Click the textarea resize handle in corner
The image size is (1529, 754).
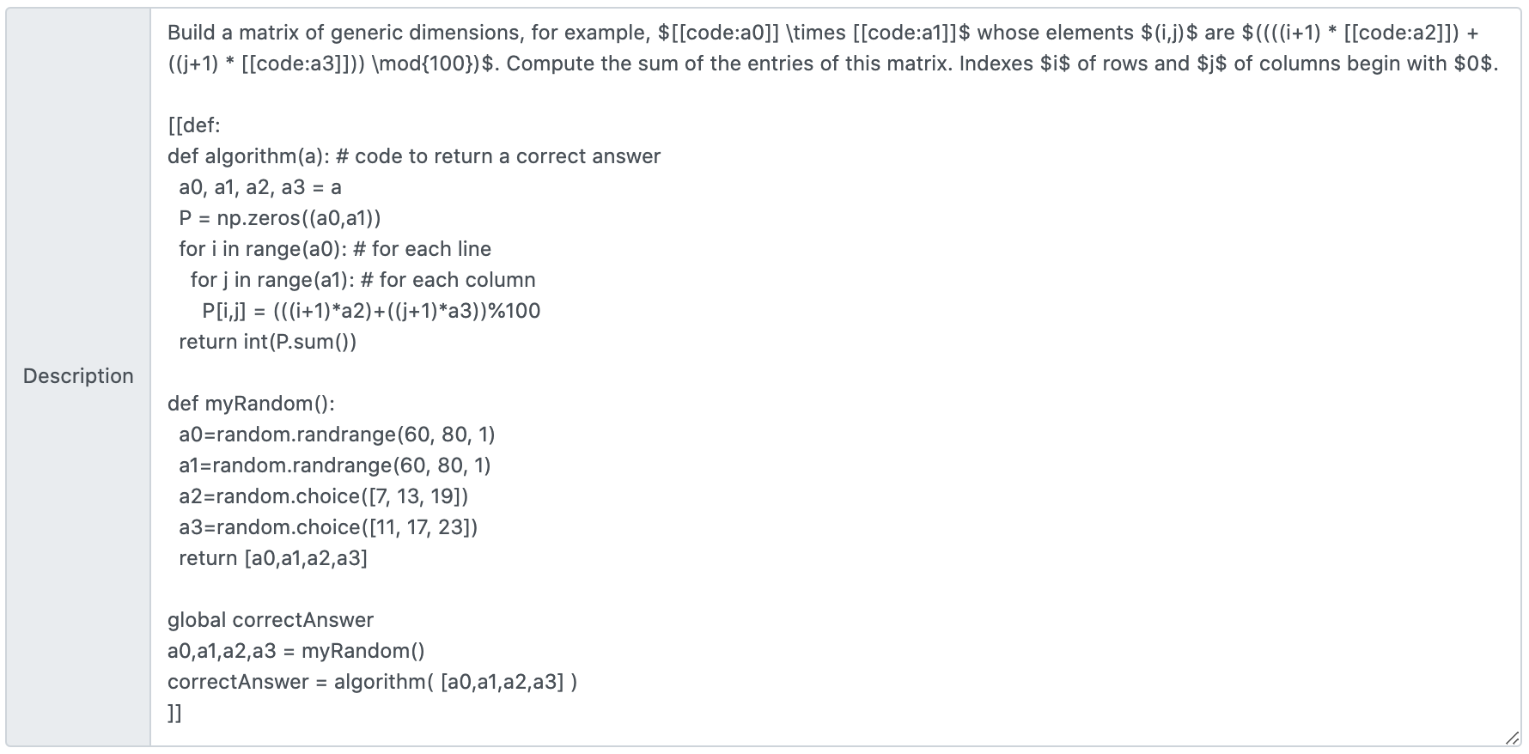point(1512,738)
